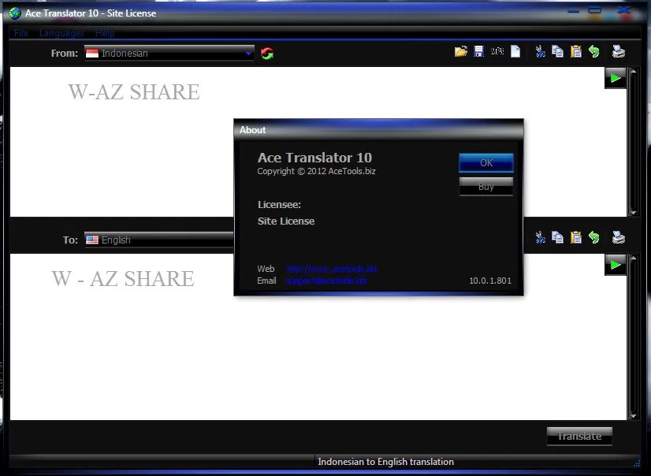The width and height of the screenshot is (651, 476).
Task: Swap languages with the red-green arrows icon
Action: point(267,54)
